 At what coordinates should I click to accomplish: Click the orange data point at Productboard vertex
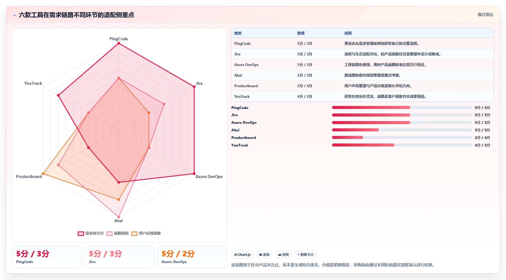tap(43, 174)
